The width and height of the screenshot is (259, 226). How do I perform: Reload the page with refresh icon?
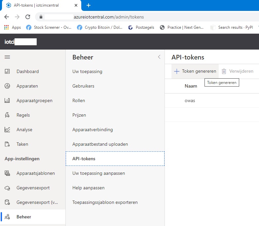(x=28, y=17)
